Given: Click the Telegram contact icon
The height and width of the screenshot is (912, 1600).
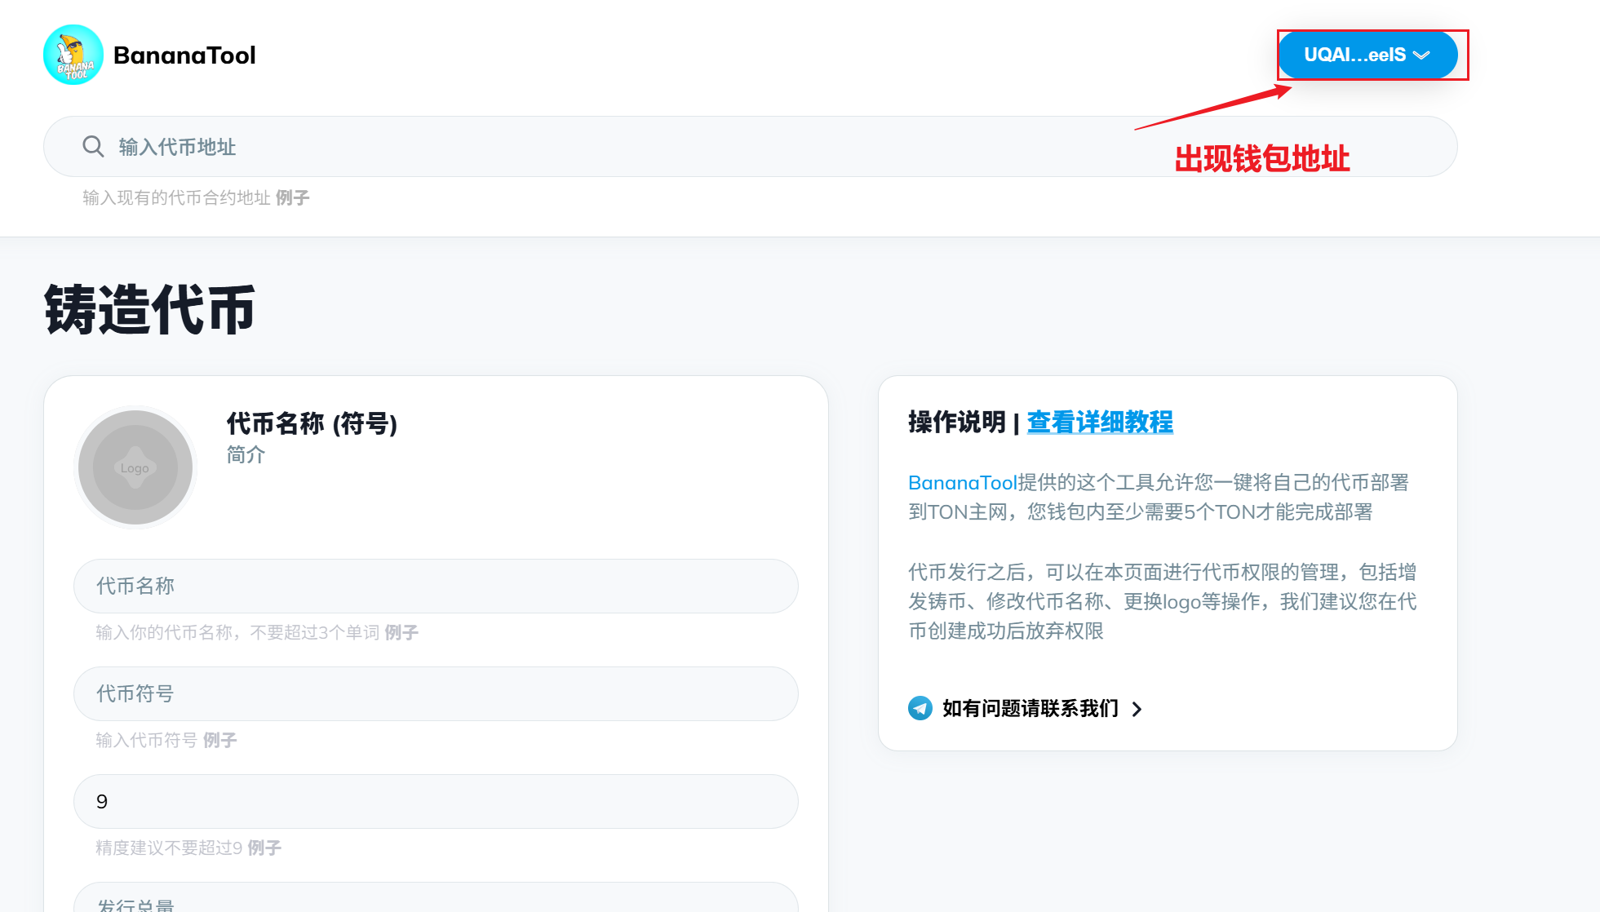Looking at the screenshot, I should pos(920,708).
